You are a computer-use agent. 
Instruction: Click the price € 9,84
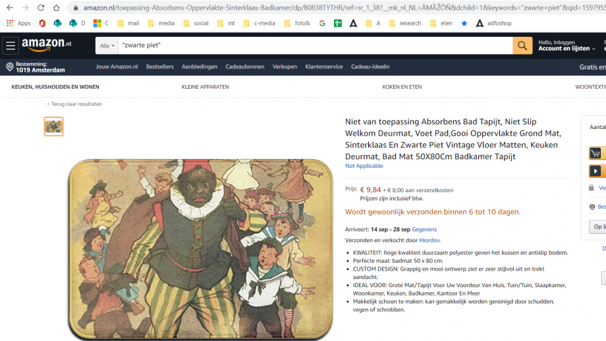pos(370,190)
